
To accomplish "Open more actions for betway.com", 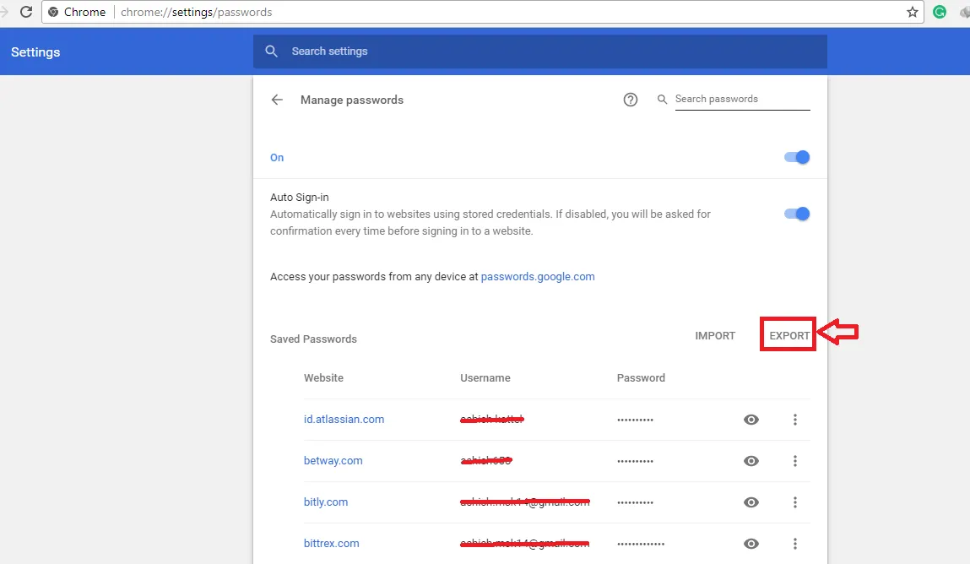I will (x=795, y=461).
